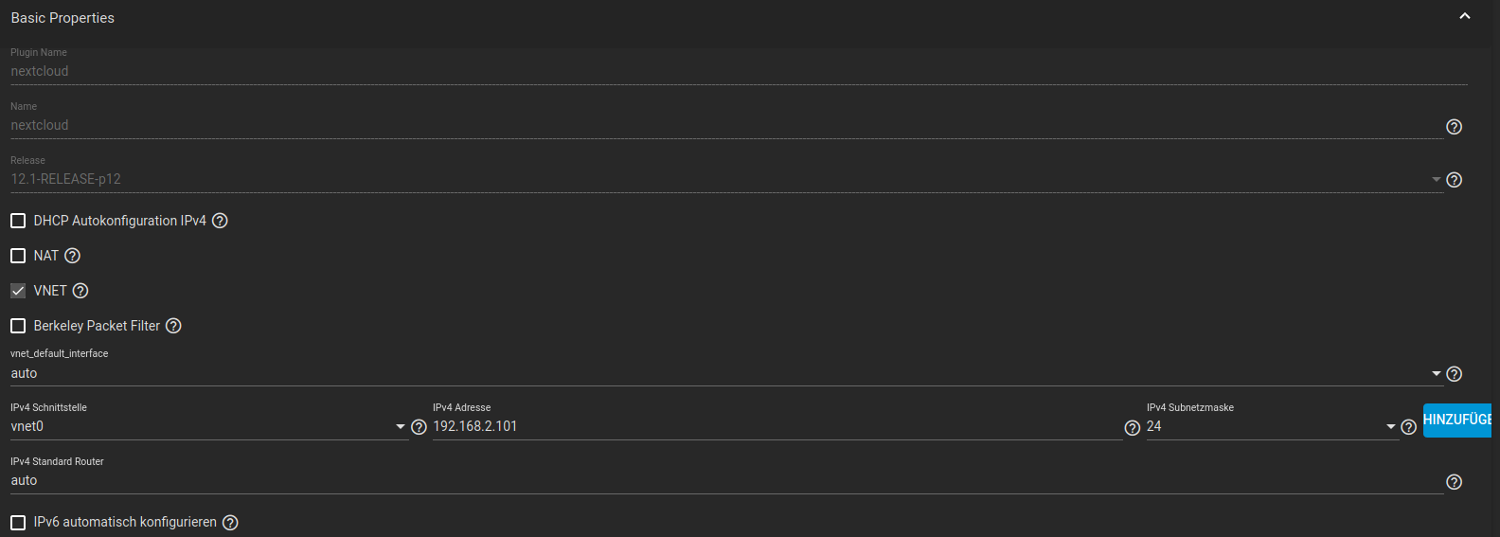The image size is (1500, 537).
Task: Show help tooltip for VNET option
Action: tap(80, 291)
